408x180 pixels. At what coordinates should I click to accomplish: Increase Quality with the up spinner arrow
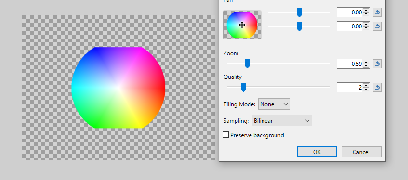click(x=366, y=86)
